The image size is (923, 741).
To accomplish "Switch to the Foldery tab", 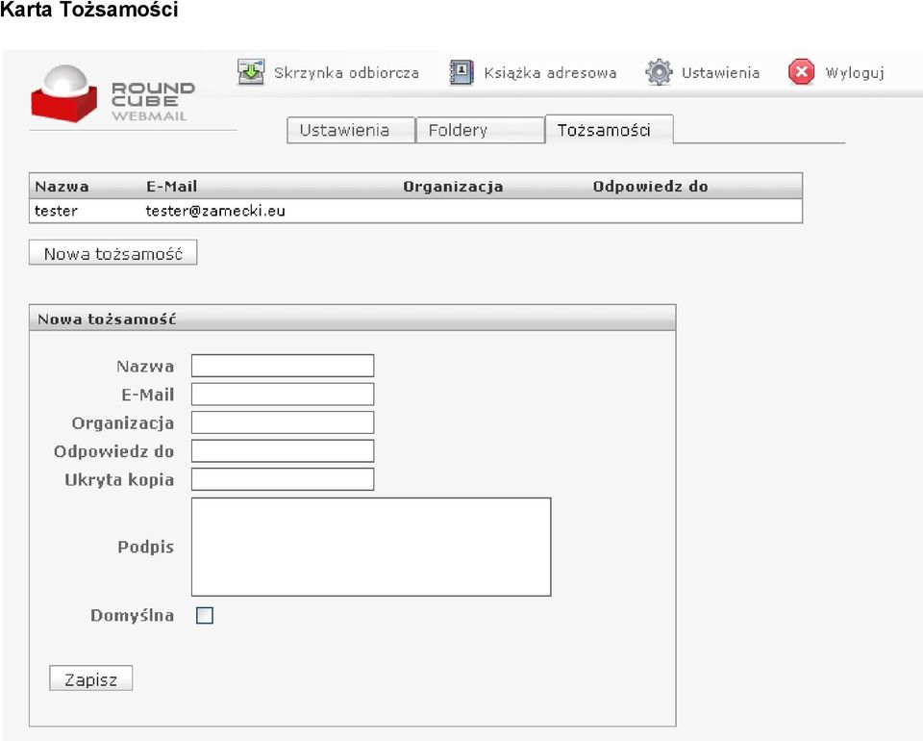I will [x=480, y=130].
